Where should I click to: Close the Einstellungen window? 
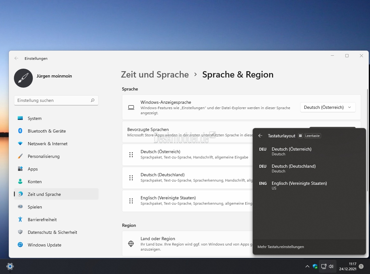tap(361, 56)
